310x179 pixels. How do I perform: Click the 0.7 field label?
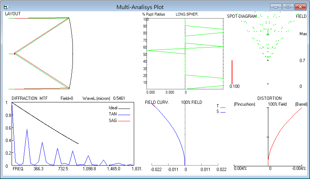point(302,61)
